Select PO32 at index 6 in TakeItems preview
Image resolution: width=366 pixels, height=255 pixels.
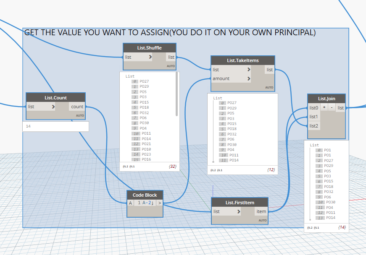click(x=232, y=134)
